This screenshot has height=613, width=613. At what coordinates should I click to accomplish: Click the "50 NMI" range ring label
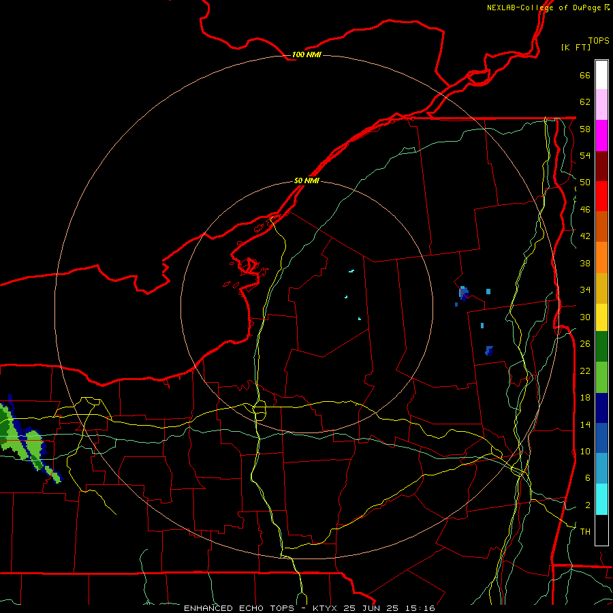pyautogui.click(x=306, y=180)
